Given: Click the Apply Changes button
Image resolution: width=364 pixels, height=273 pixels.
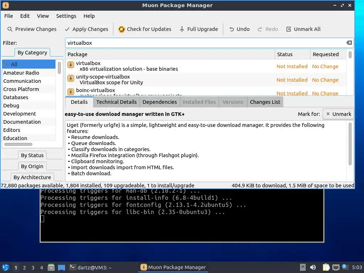Looking at the screenshot, I should pyautogui.click(x=86, y=29).
